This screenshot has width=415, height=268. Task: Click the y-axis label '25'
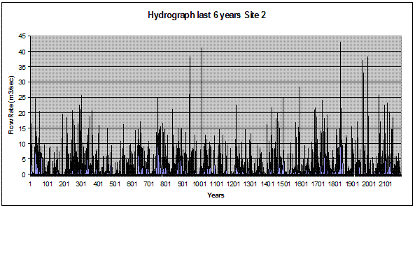22,98
